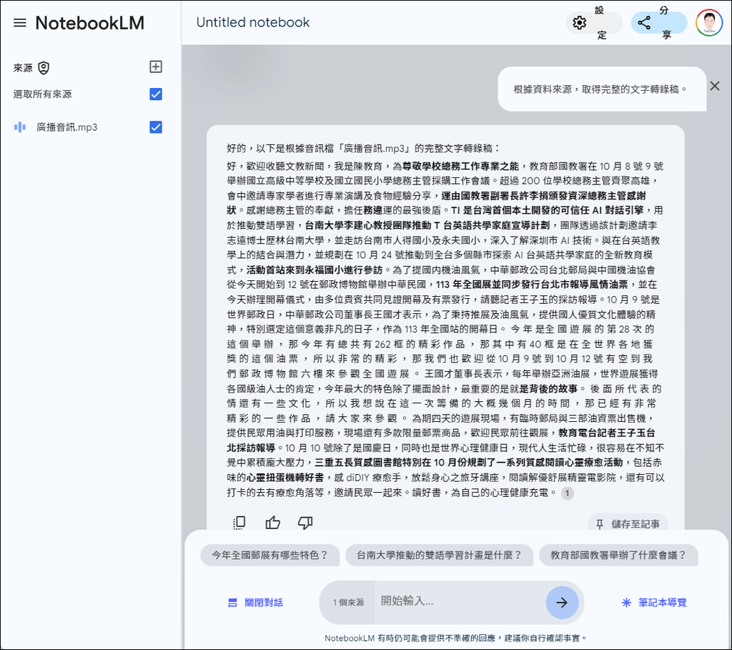Open the user profile avatar

click(x=708, y=22)
